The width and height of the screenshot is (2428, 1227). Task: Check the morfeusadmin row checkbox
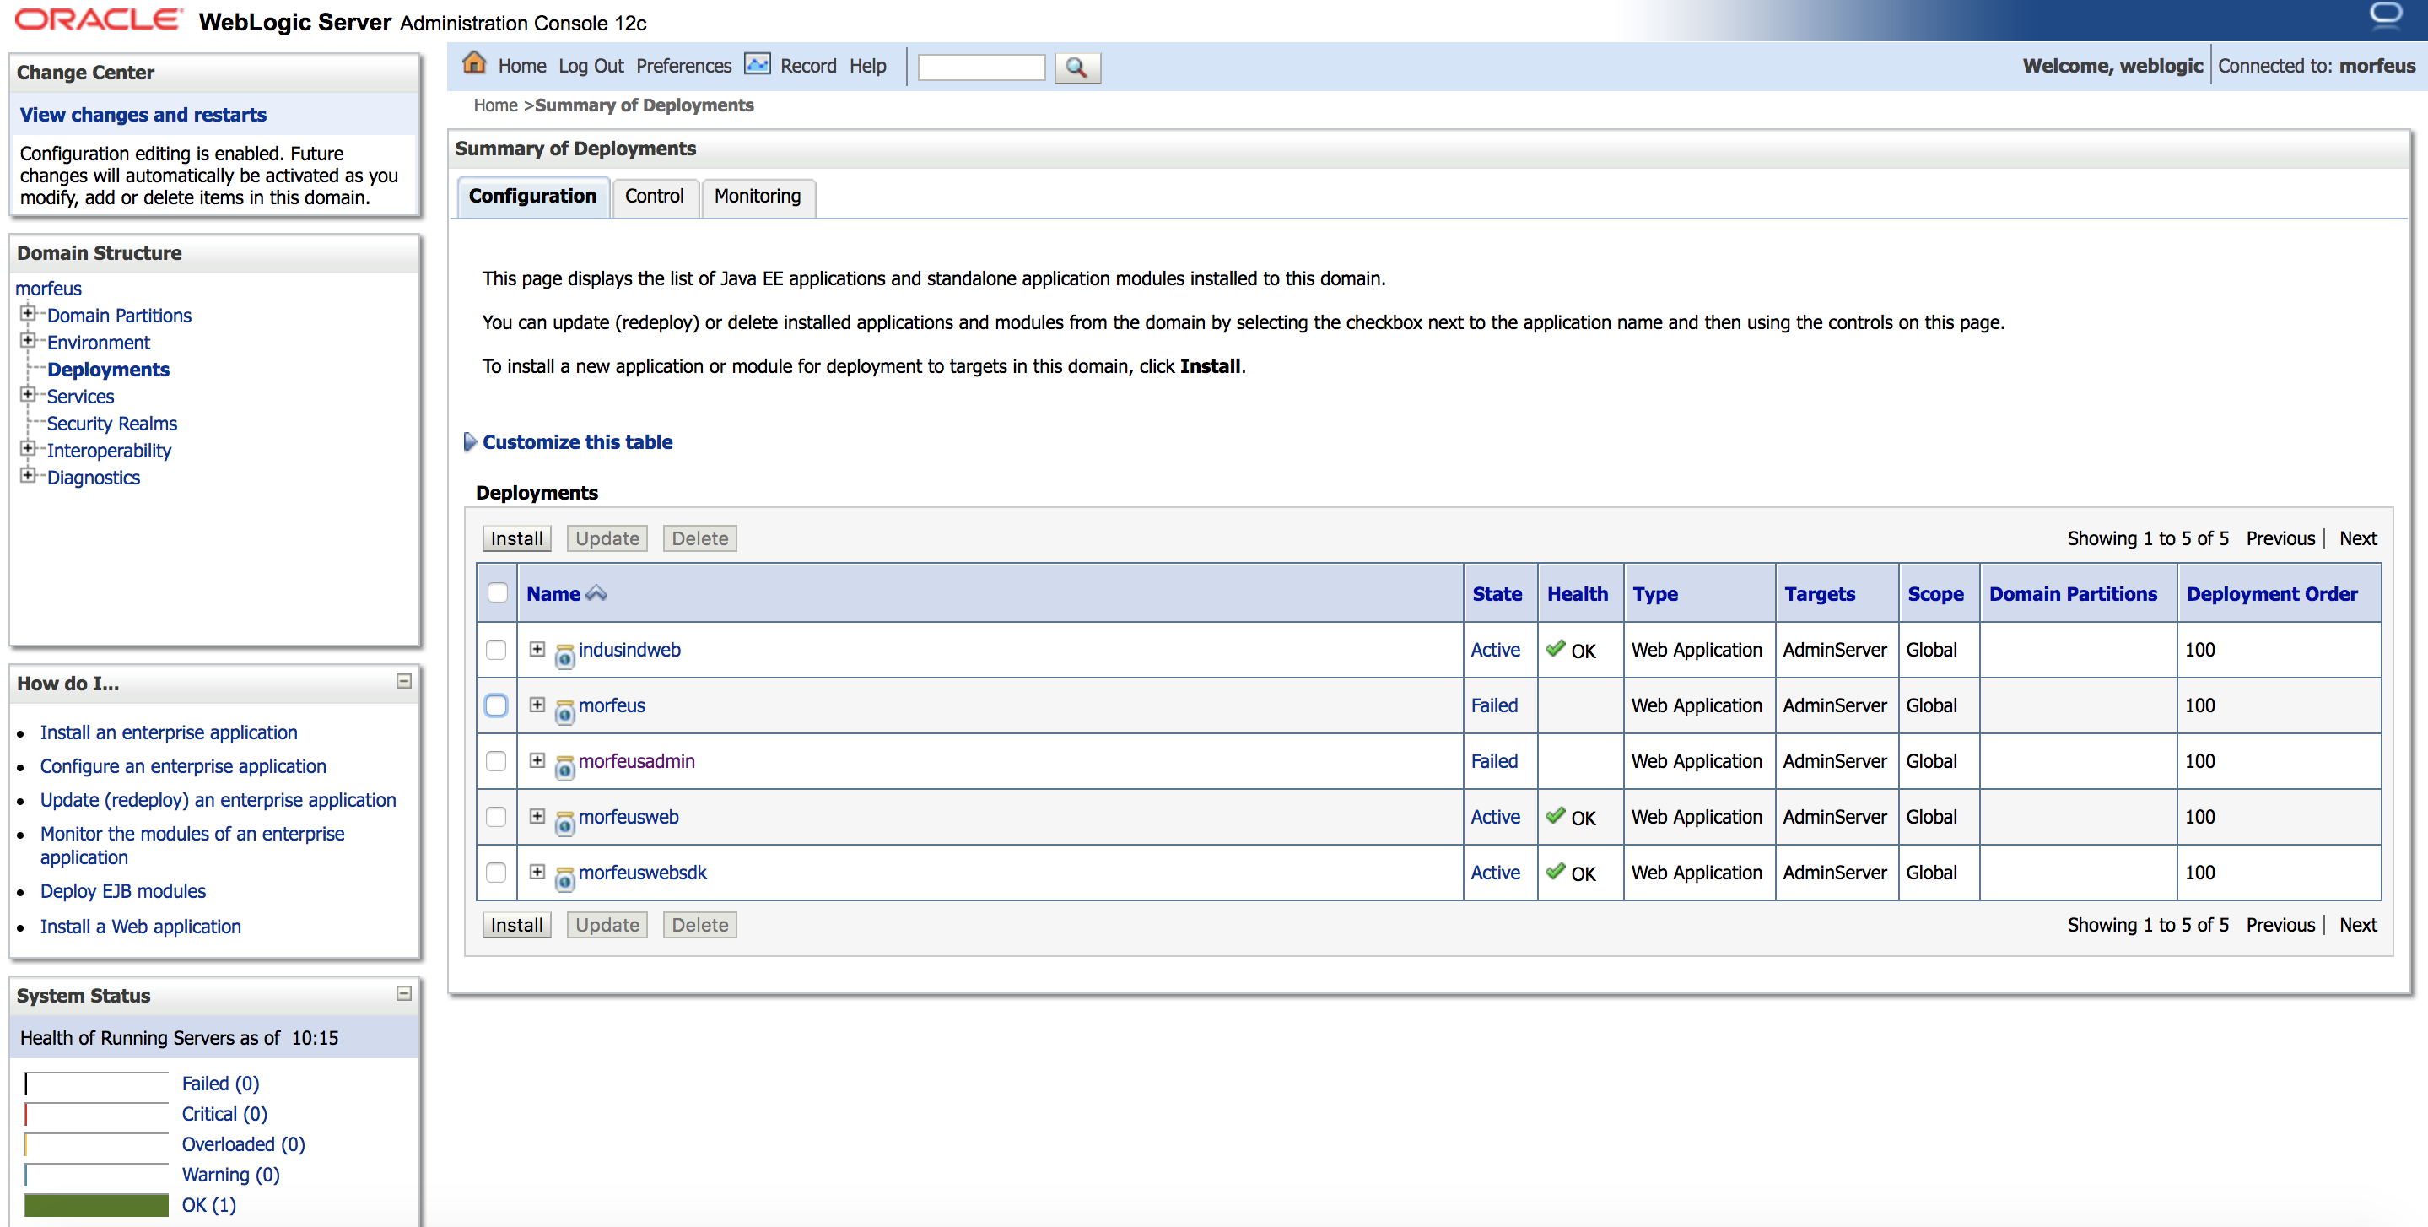496,761
